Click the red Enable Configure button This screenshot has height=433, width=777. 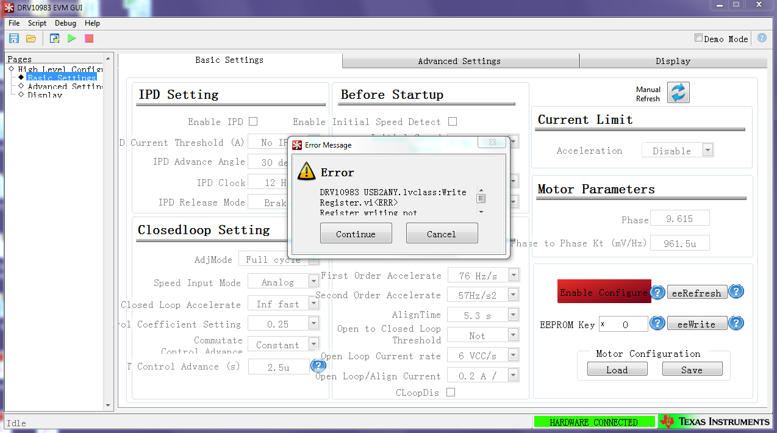[x=603, y=292]
